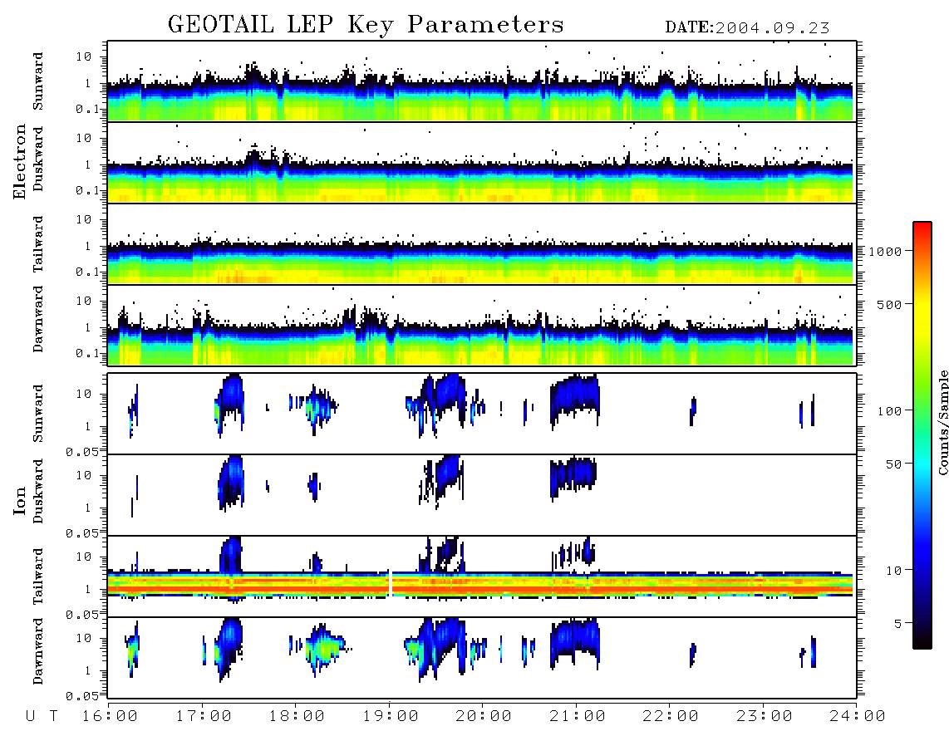Viewport: 949px width, 731px height.
Task: Click the 1000 color bar tick label
Action: [x=886, y=251]
